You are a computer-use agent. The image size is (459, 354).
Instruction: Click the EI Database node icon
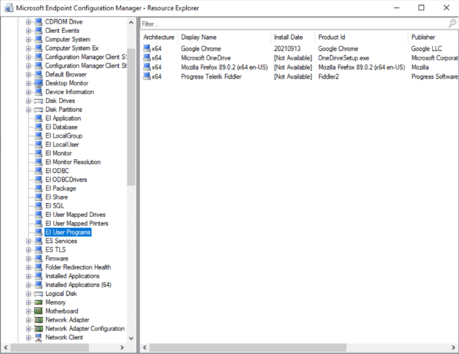38,127
